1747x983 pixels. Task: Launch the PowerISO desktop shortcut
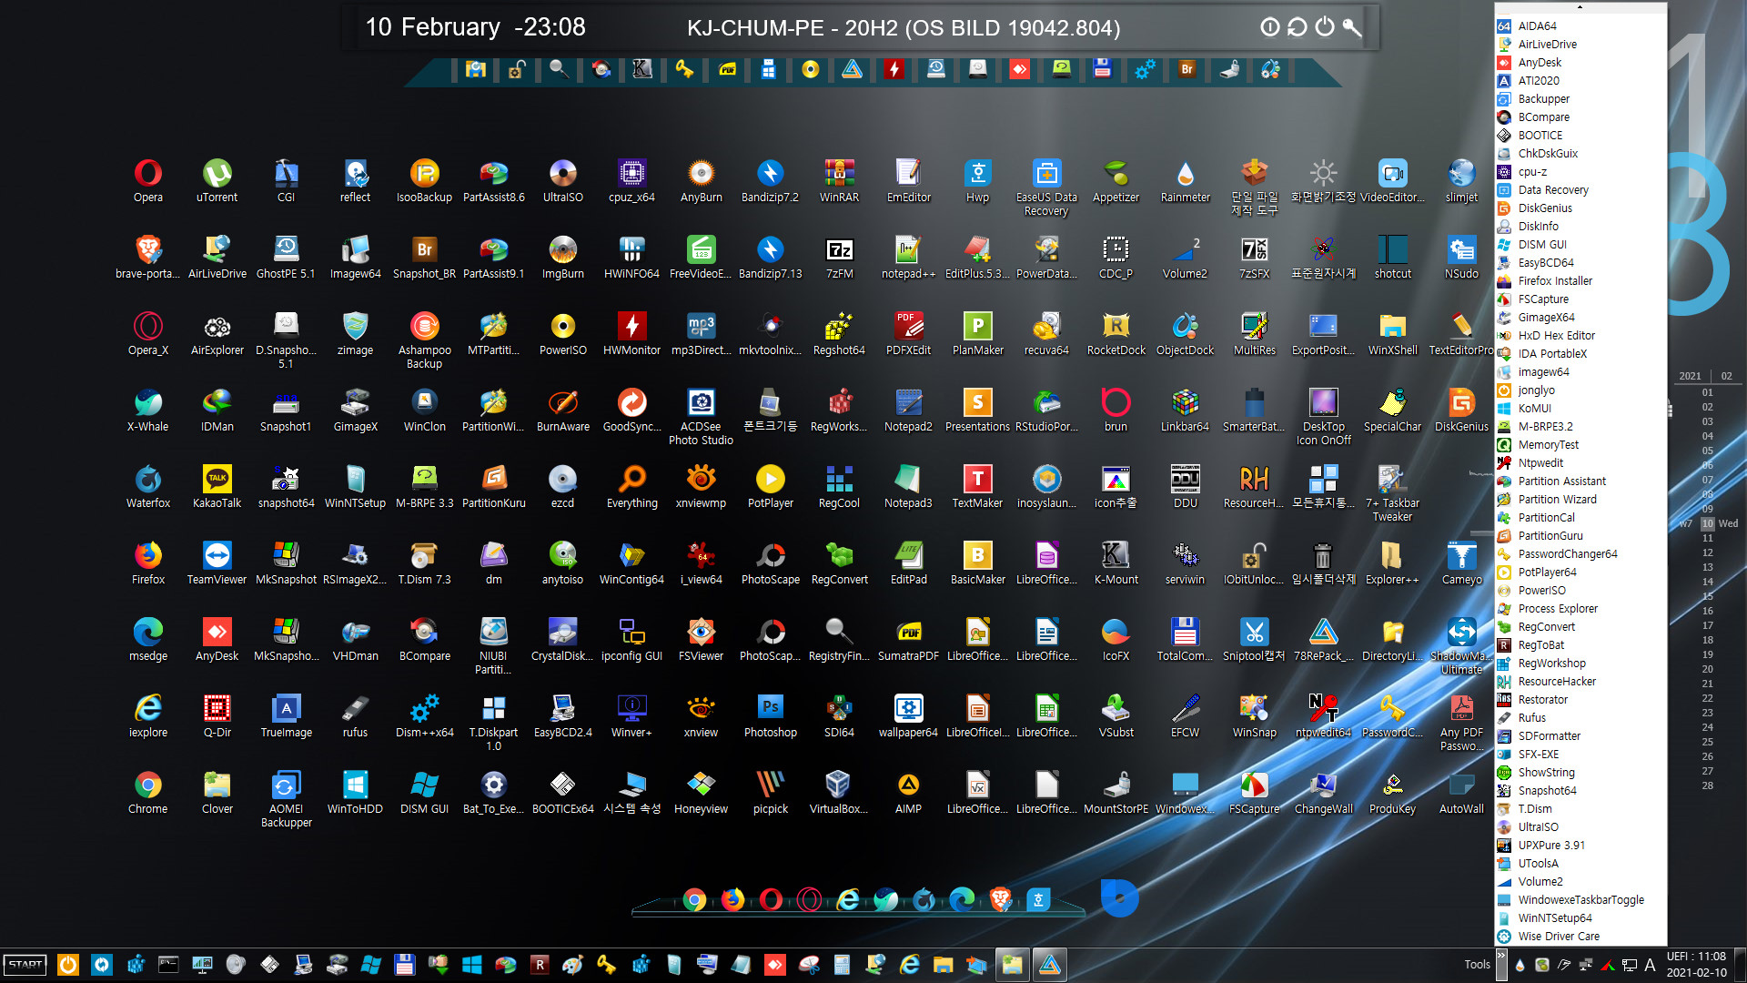coord(563,333)
